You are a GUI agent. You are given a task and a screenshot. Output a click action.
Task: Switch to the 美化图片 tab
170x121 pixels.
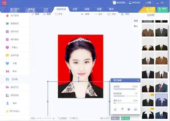pyautogui.click(x=15, y=9)
